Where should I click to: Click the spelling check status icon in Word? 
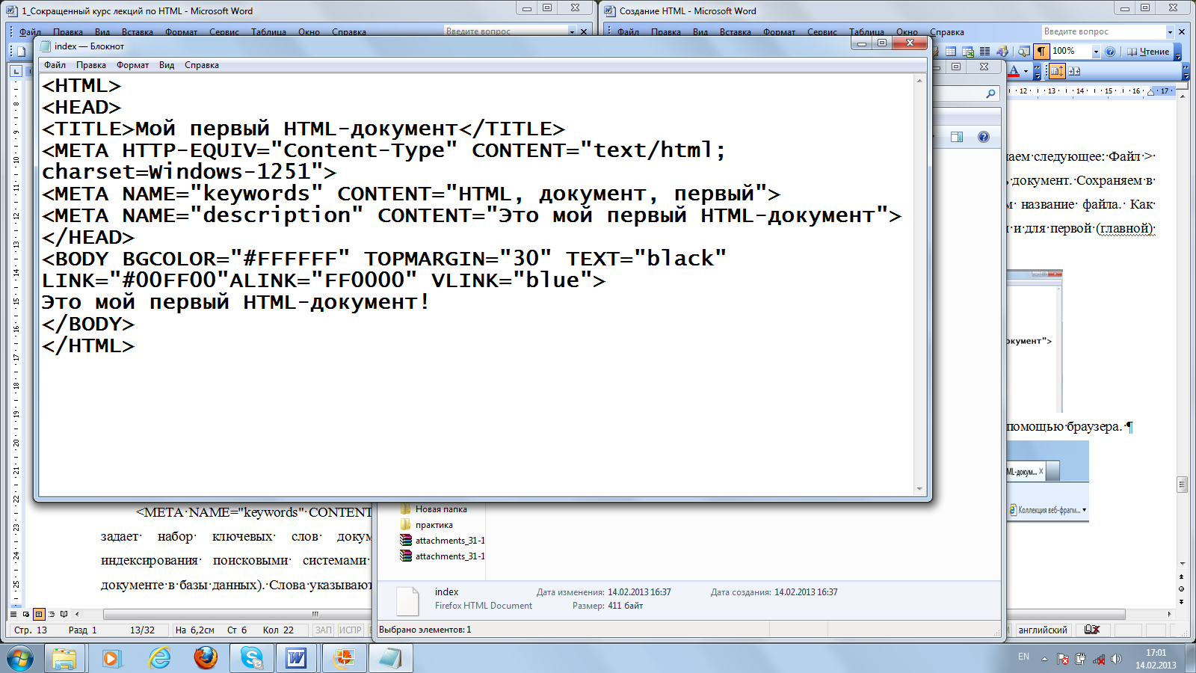(x=1092, y=630)
